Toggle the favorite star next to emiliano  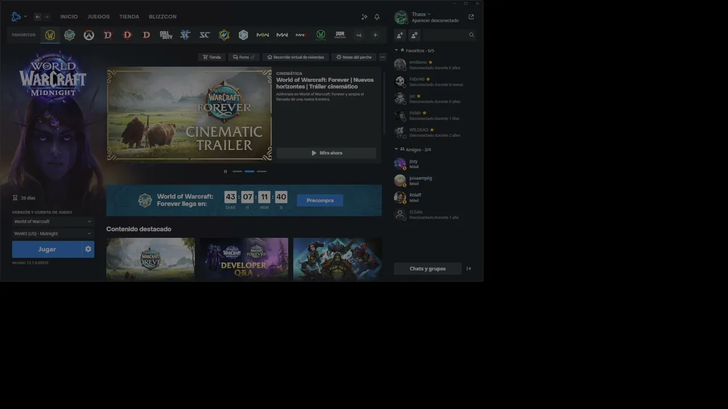point(431,62)
